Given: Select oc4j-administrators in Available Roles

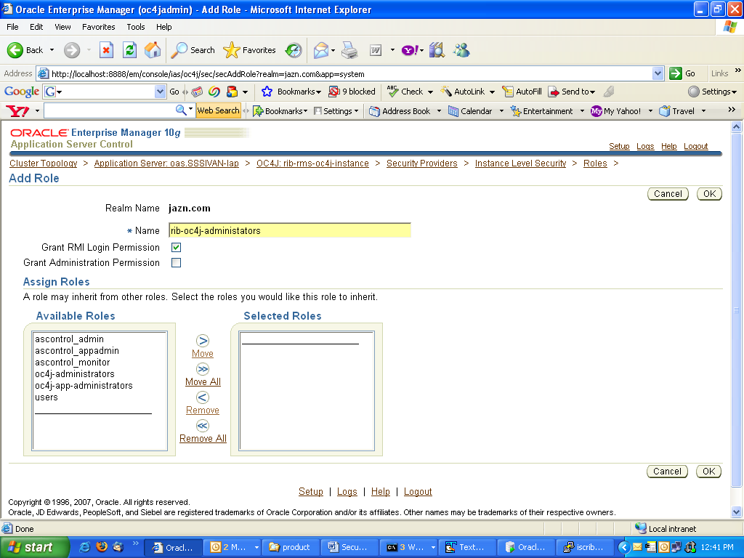Looking at the screenshot, I should [x=75, y=374].
